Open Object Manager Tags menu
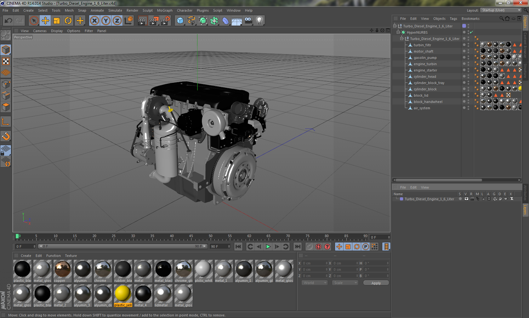The height and width of the screenshot is (318, 529). 453,19
